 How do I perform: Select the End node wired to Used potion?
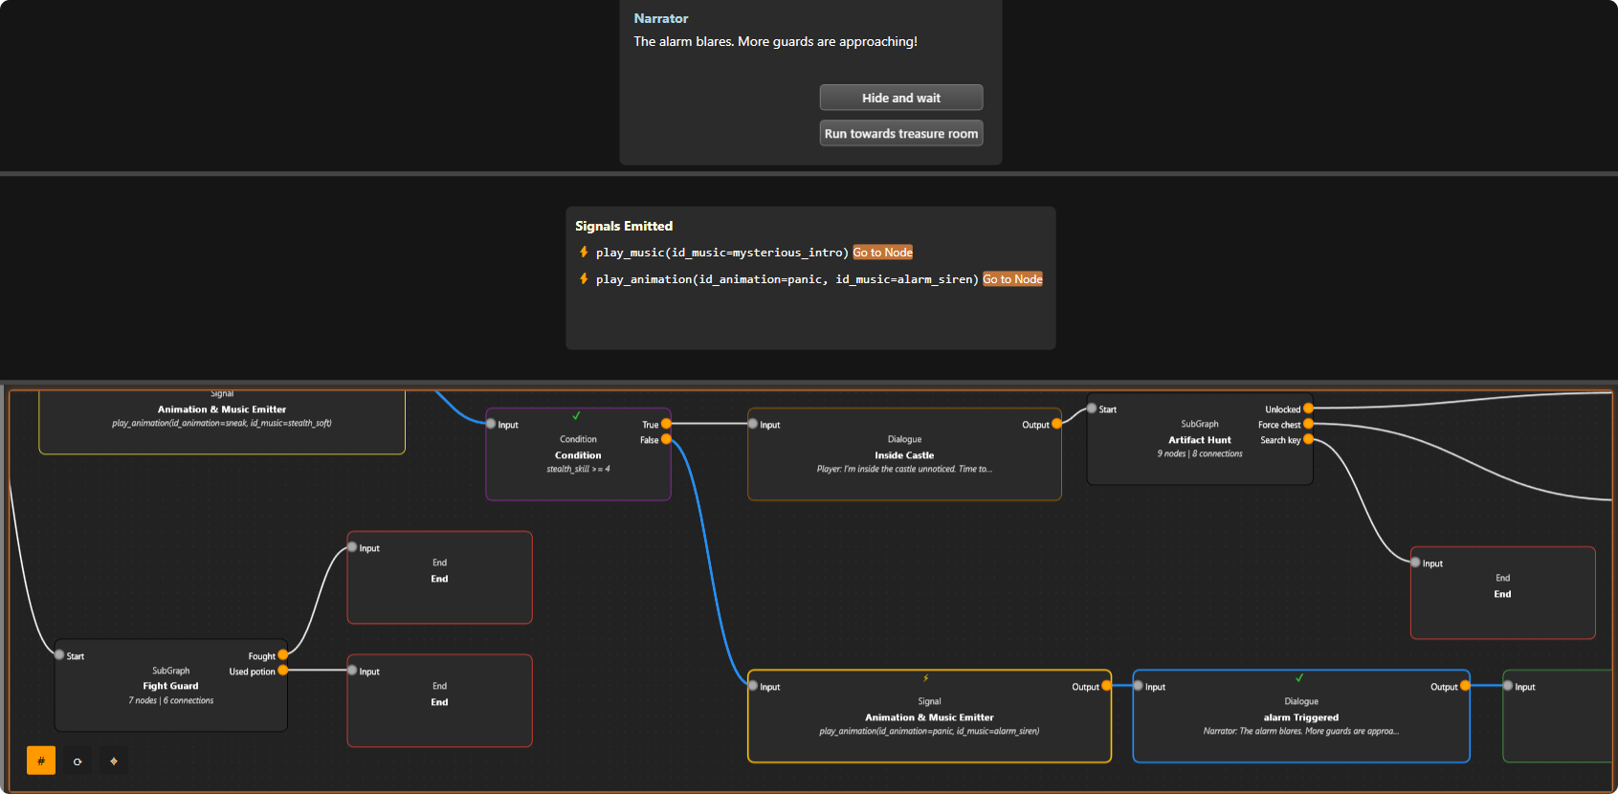pos(439,700)
